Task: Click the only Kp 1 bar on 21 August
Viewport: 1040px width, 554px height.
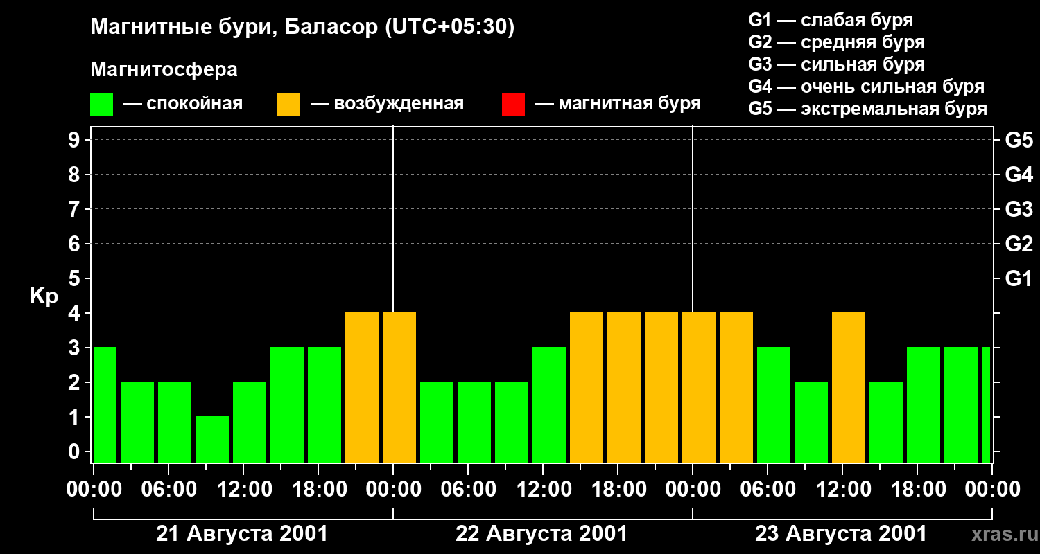Action: [x=212, y=439]
